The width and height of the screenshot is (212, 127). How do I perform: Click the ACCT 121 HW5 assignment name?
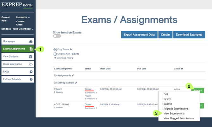[62, 104]
